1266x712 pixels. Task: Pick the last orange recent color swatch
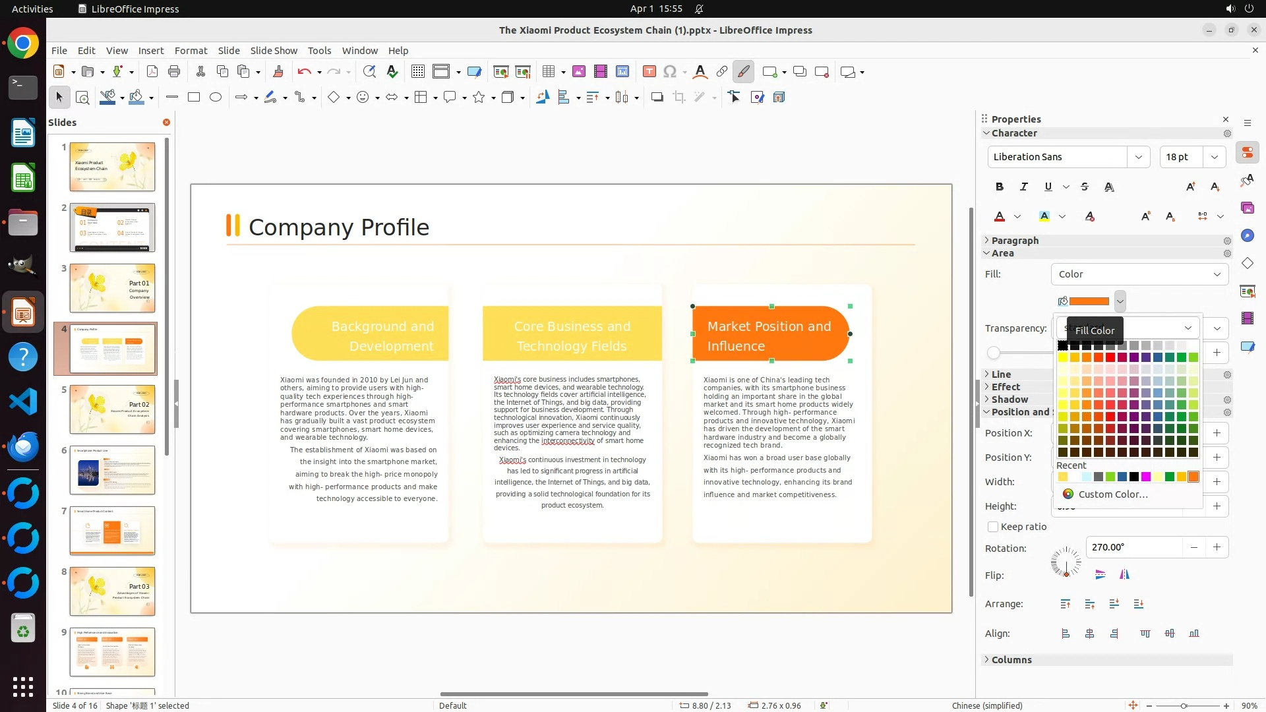pyautogui.click(x=1193, y=477)
